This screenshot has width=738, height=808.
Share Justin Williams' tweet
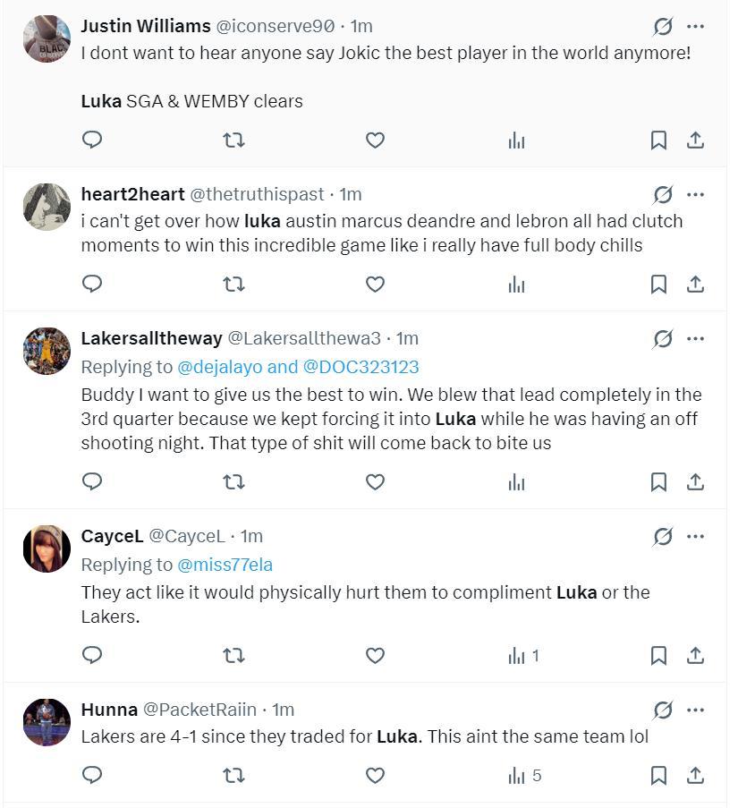click(x=695, y=140)
